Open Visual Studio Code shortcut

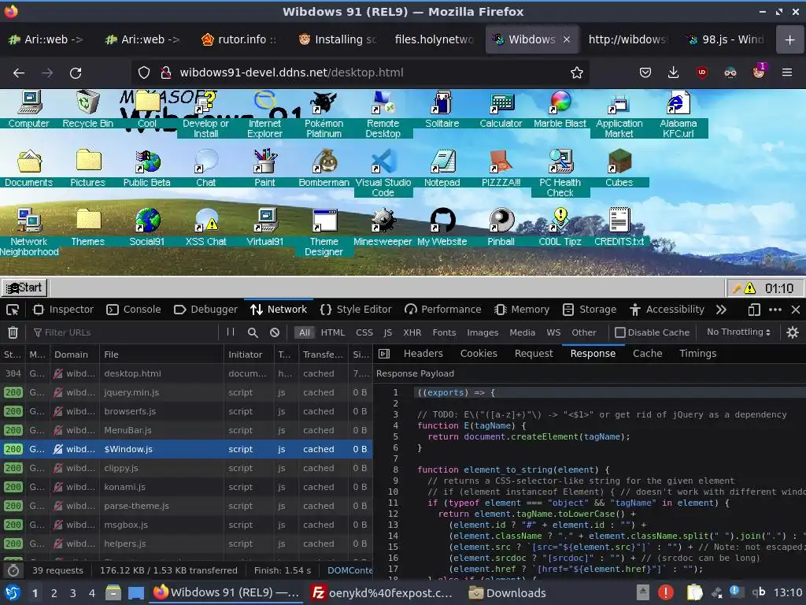coord(383,173)
